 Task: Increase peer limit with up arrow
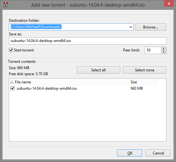tap(163, 49)
